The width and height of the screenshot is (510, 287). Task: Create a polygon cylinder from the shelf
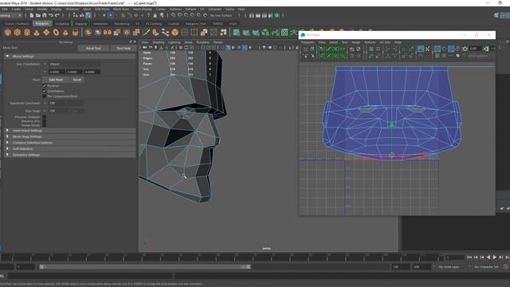pyautogui.click(x=27, y=32)
